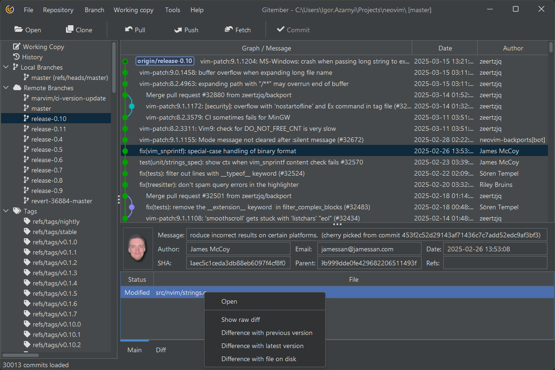
Task: Click the History clock icon
Action: point(17,57)
